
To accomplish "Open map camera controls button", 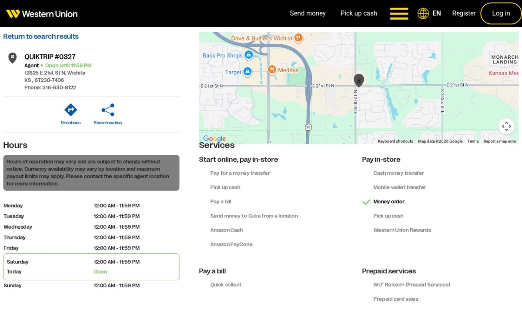I will (506, 126).
